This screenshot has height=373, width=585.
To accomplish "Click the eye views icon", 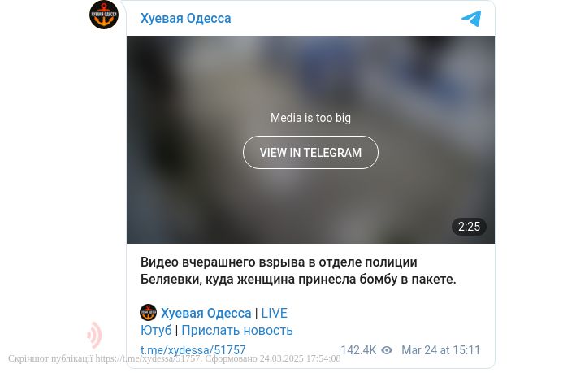I will 387,350.
